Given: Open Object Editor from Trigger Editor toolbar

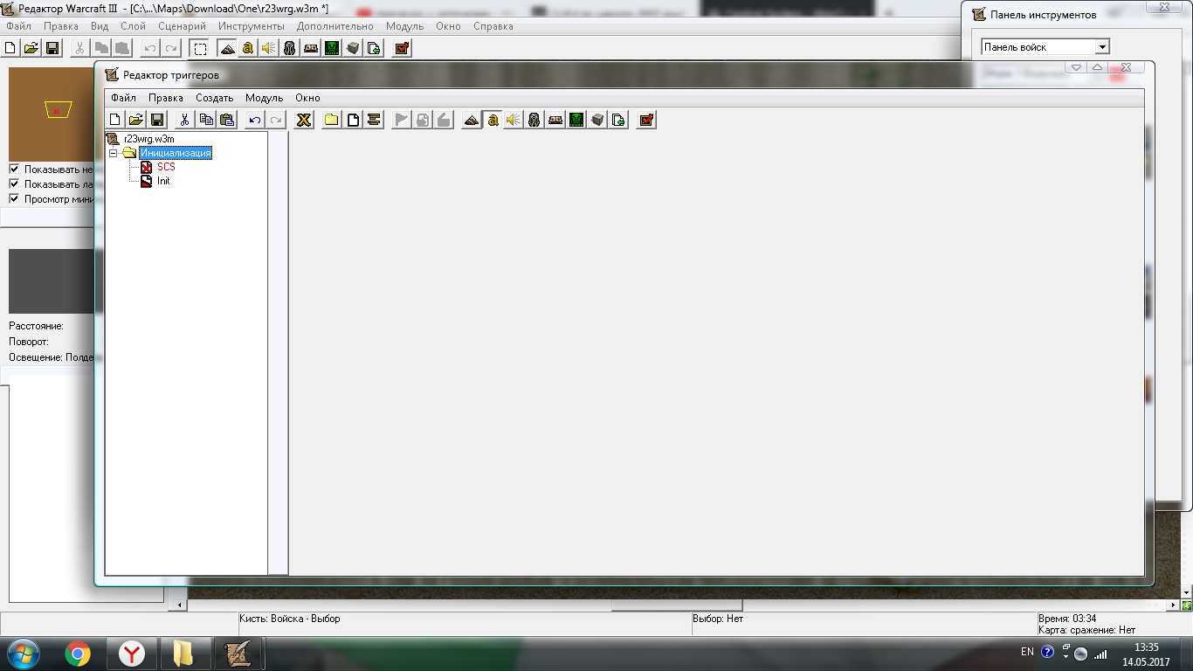Looking at the screenshot, I should point(534,120).
